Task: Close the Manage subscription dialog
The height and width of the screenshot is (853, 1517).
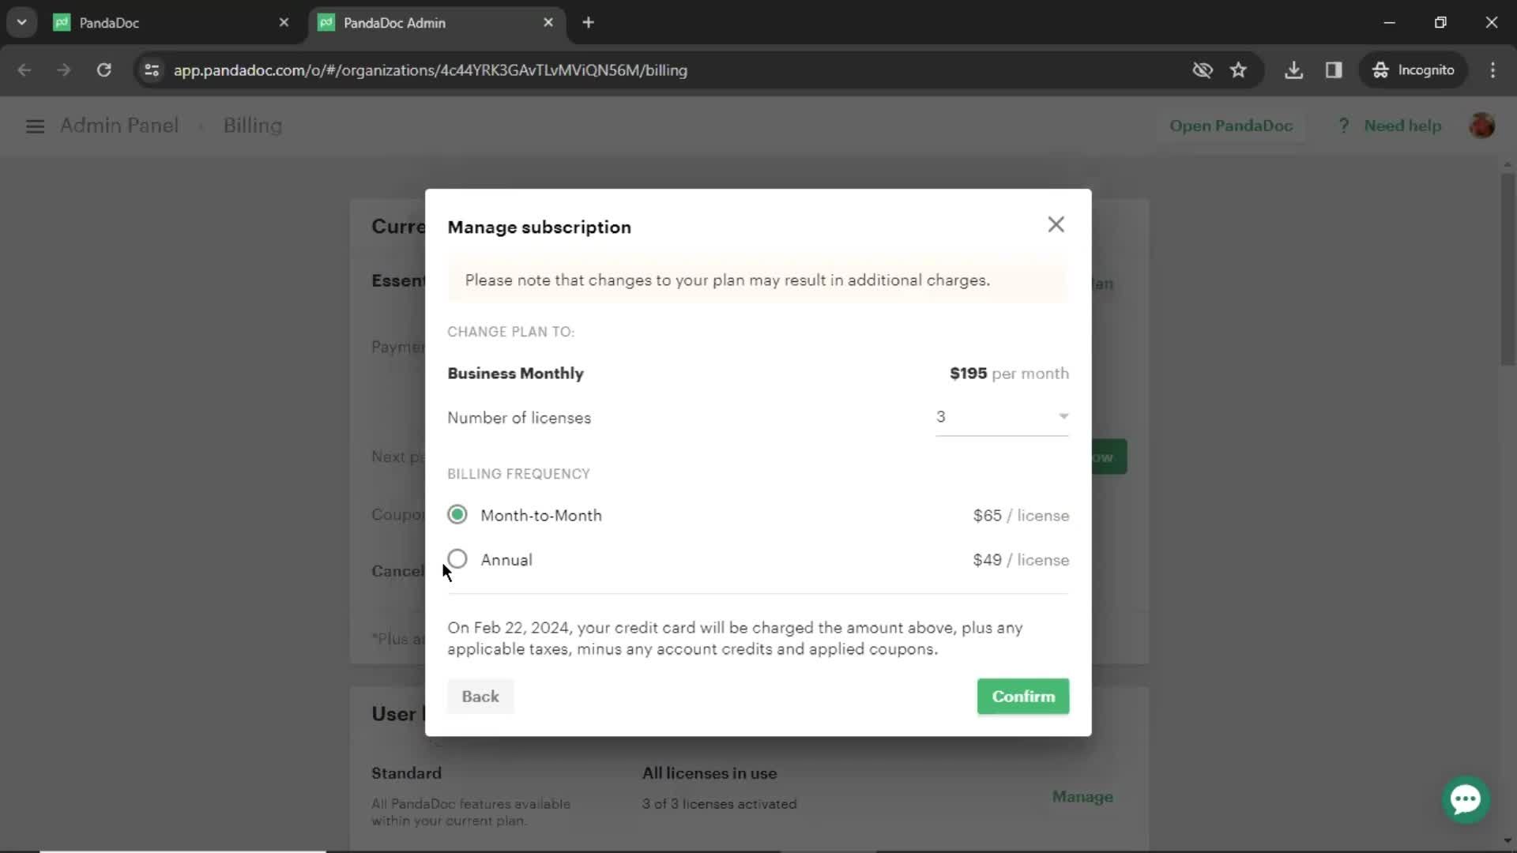Action: pyautogui.click(x=1056, y=223)
